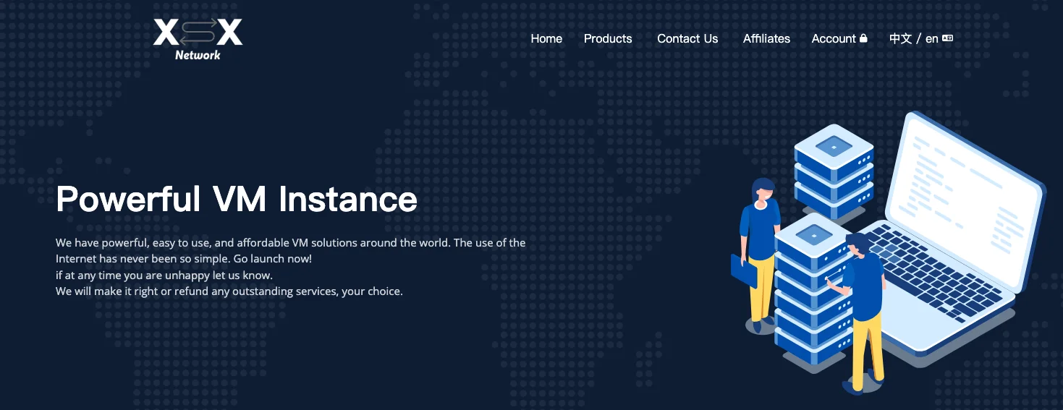
Task: Click the language card icon after en
Action: point(948,38)
